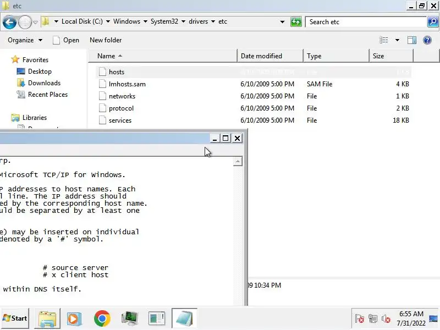Expand the dropdown after drivers
This screenshot has height=330, width=440.
coord(213,21)
